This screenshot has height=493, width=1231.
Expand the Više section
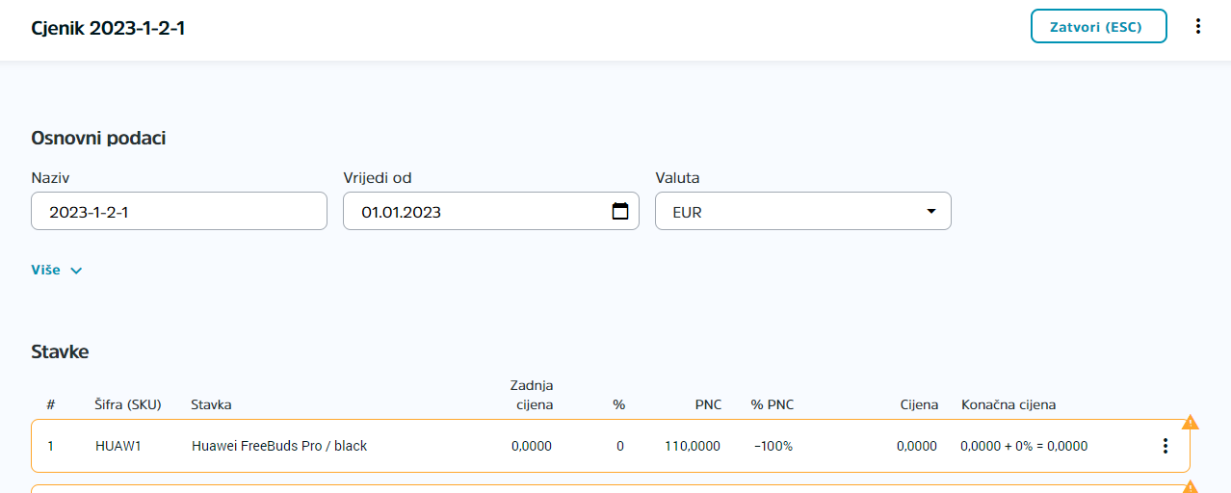point(57,270)
